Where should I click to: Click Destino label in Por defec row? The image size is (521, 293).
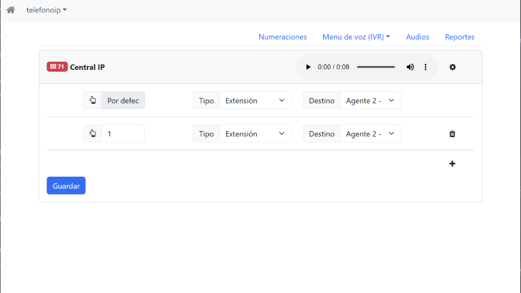click(x=322, y=101)
